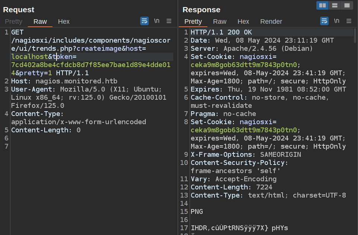
Task: Click the Response panel vertical scrollbar
Action: [355, 37]
